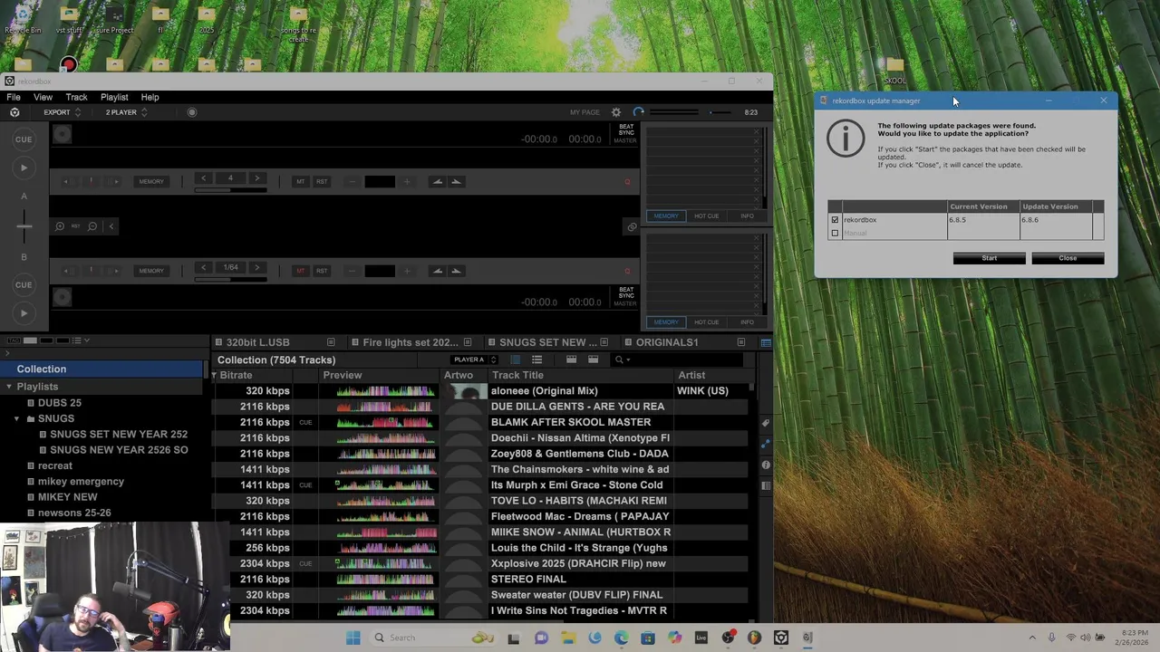
Task: Click the quantize Q icon on deck B
Action: pyautogui.click(x=626, y=271)
